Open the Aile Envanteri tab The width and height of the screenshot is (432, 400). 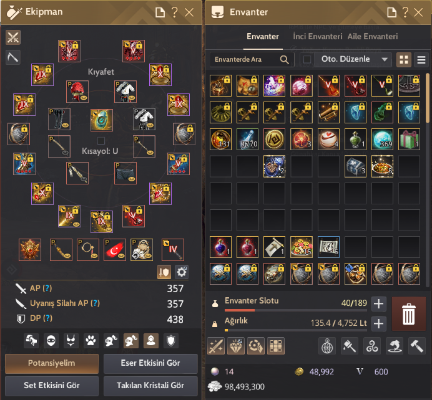click(373, 37)
